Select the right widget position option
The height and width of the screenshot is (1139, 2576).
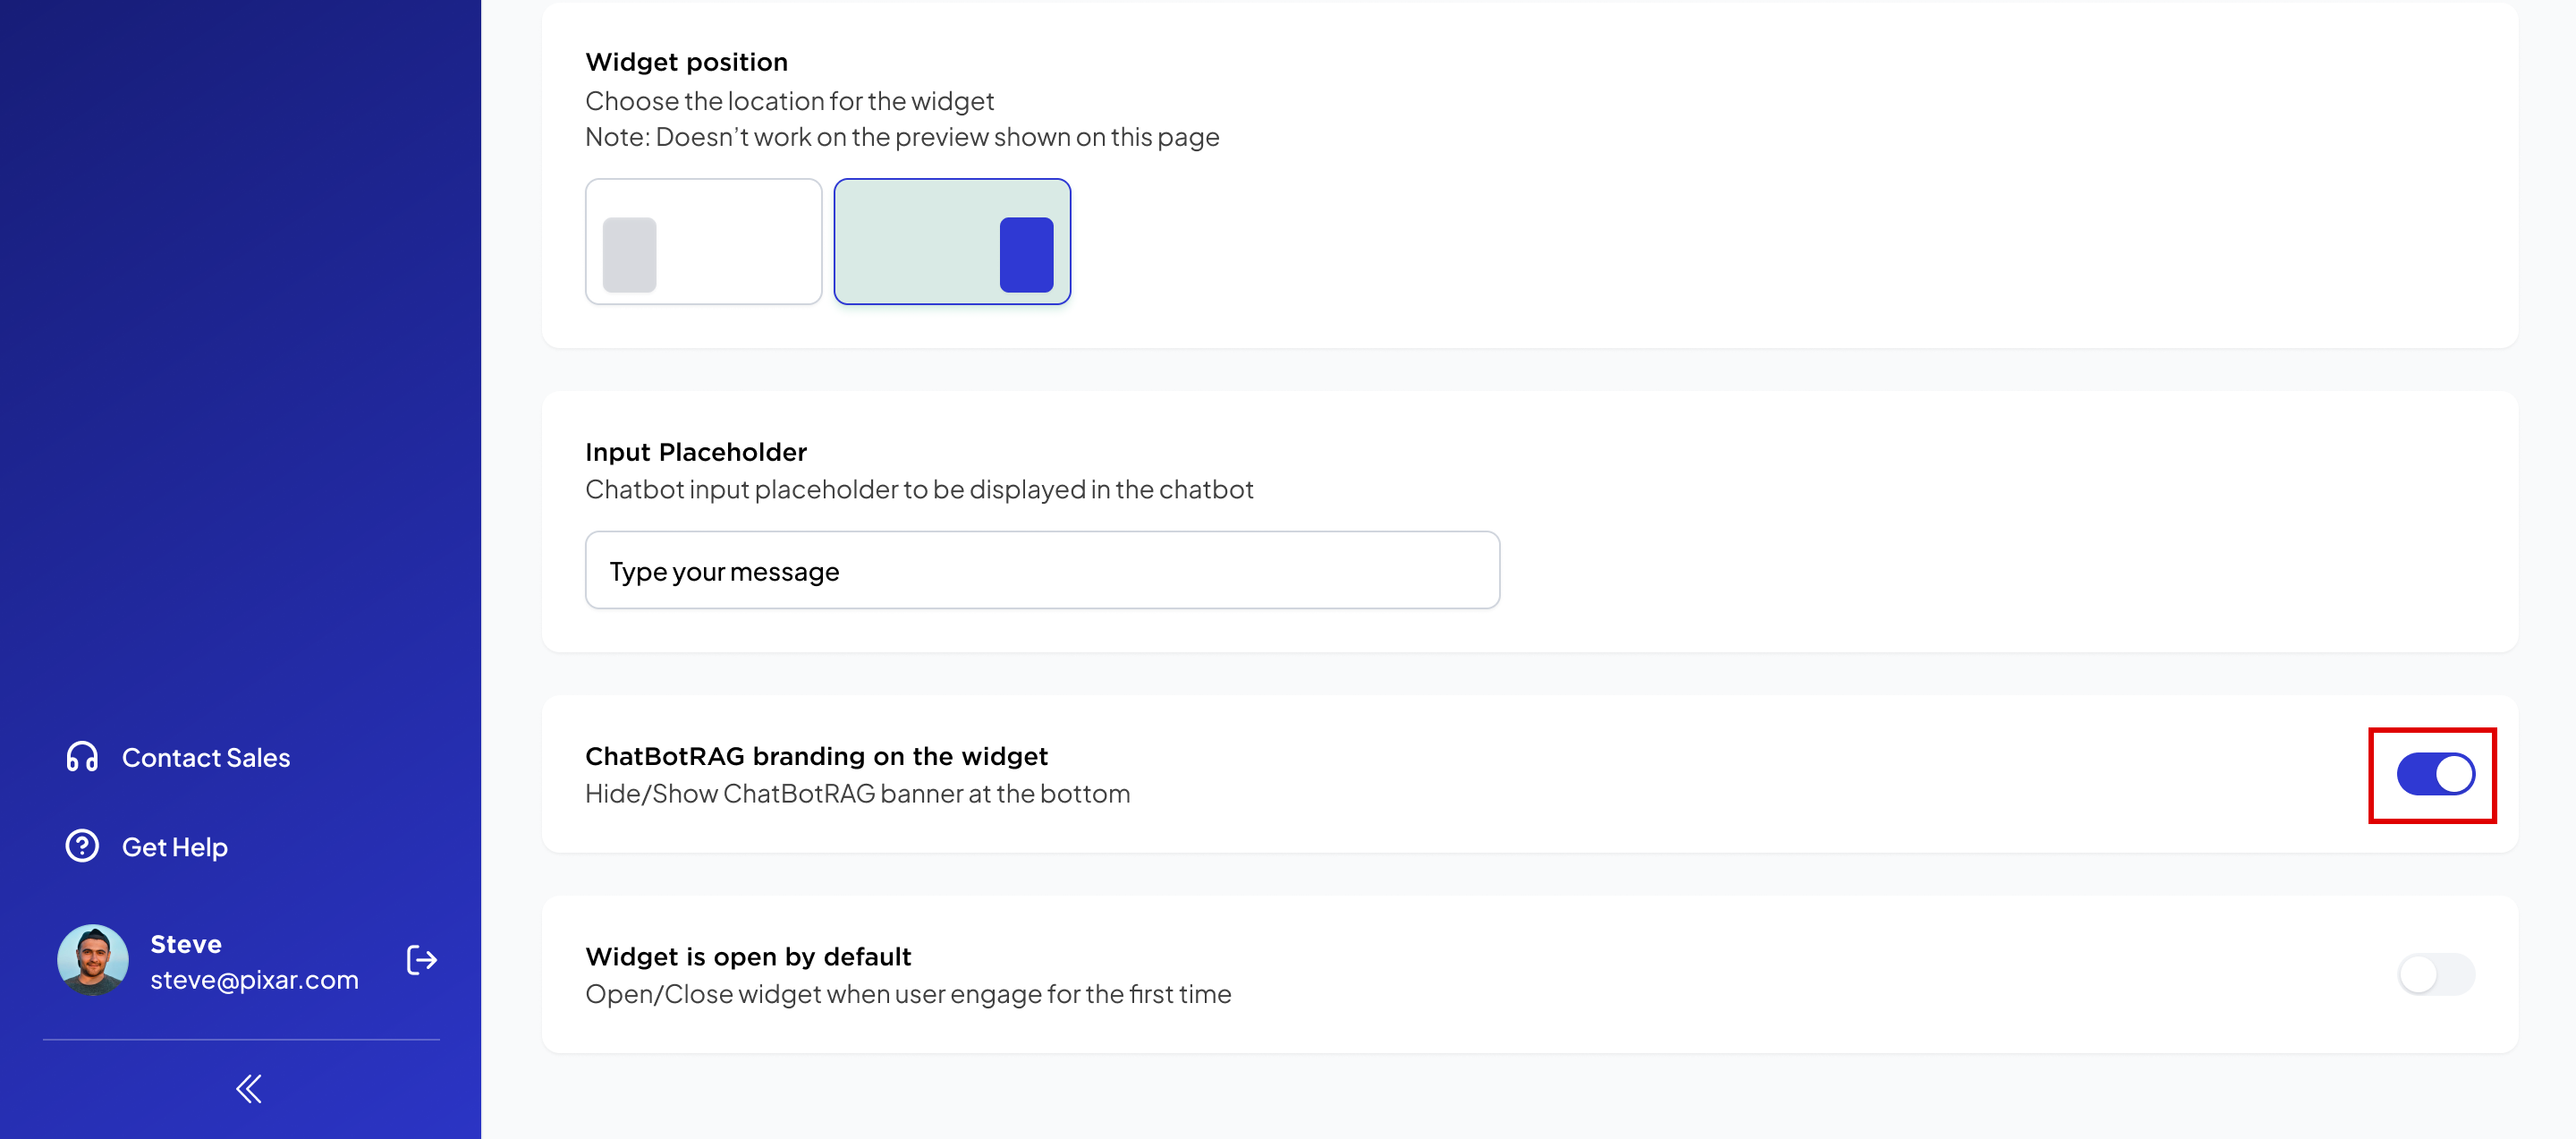(x=952, y=242)
